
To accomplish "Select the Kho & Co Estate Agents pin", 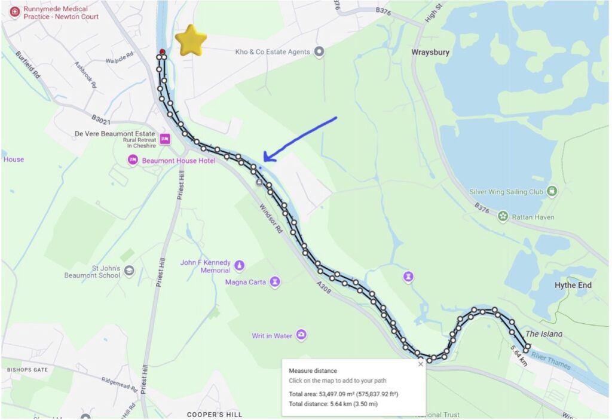I will (319, 51).
